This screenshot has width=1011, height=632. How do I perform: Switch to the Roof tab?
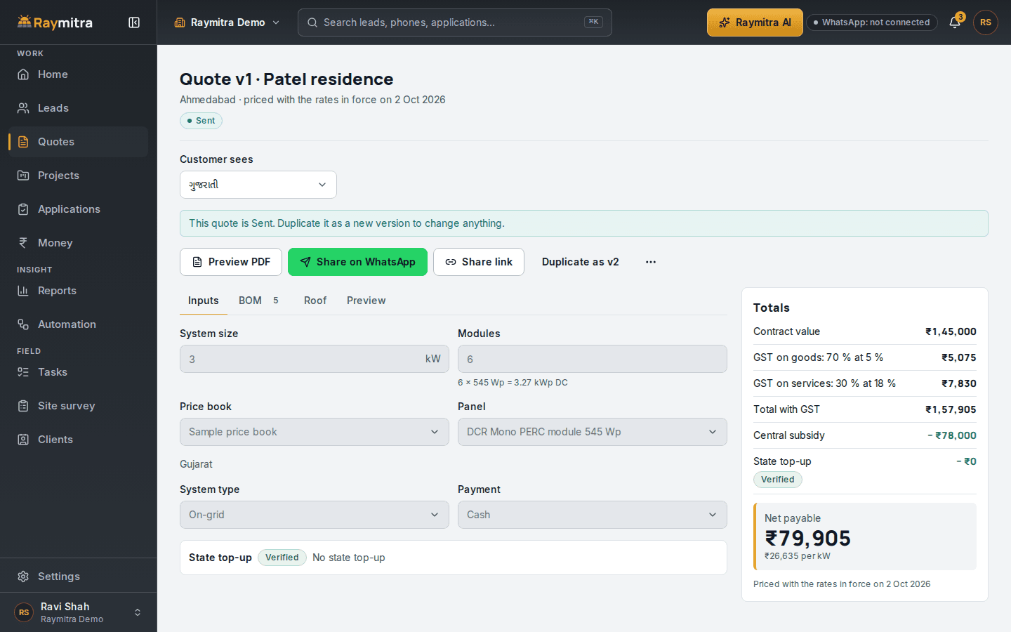coord(315,301)
